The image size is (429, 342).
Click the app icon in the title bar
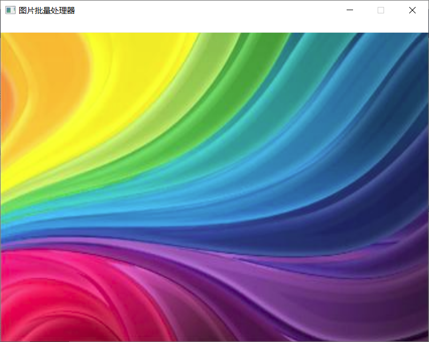coord(10,10)
